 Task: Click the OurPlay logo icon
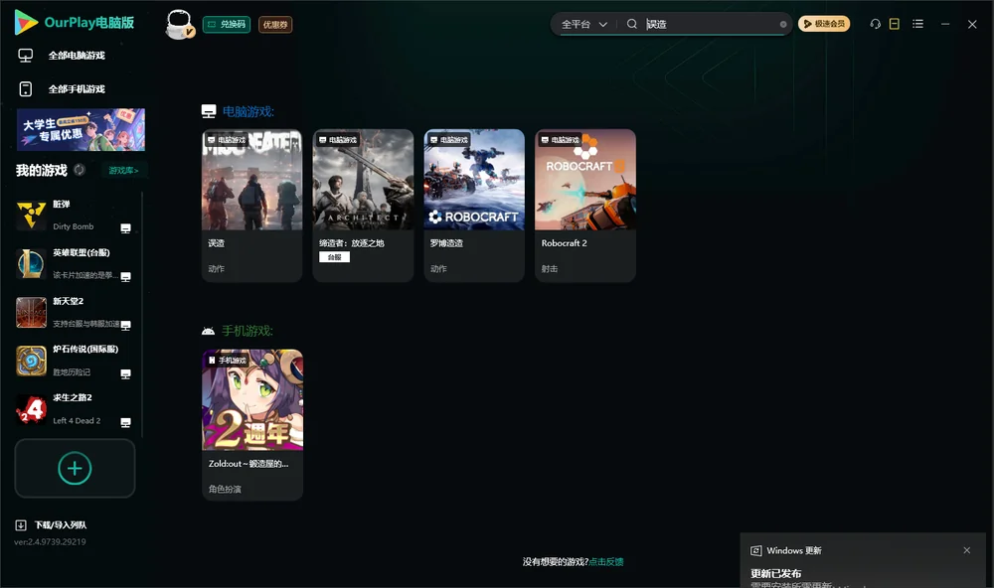tap(26, 22)
